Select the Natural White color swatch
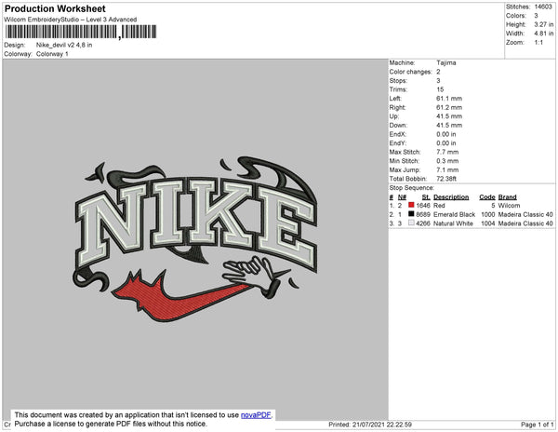The width and height of the screenshot is (558, 432). click(411, 223)
